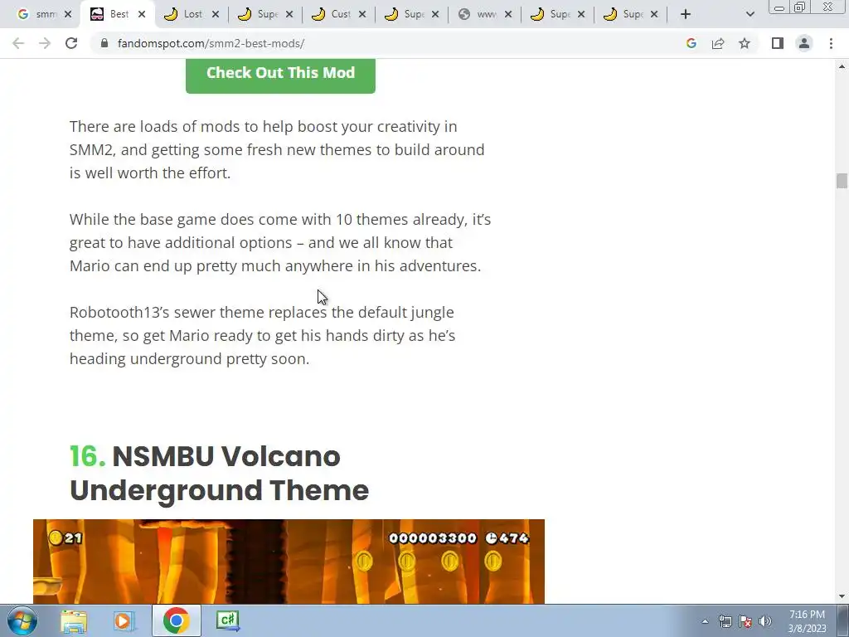Screen dimensions: 849x637
Task: Open the Chrome profile avatar menu
Action: point(804,43)
